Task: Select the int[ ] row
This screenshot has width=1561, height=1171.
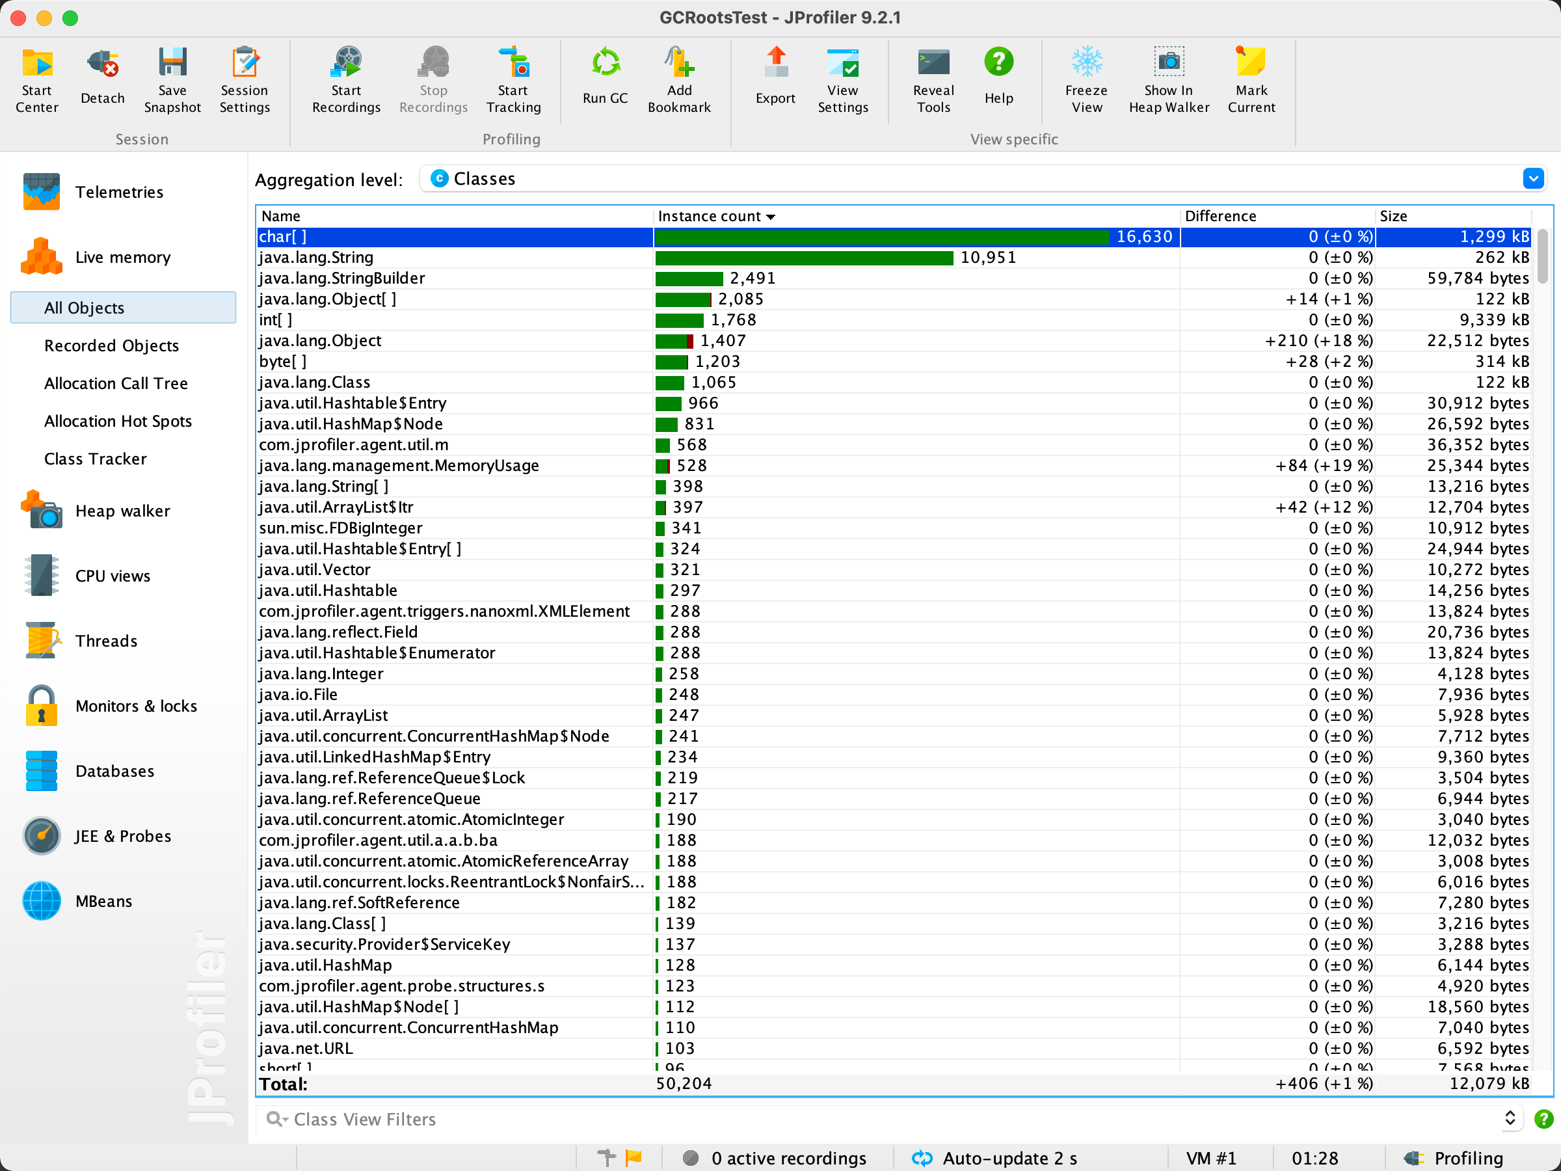Action: (x=894, y=320)
